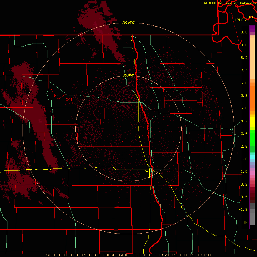The height and width of the screenshot is (257, 257).
Task: Click the TH label on color scale
Action: click(245, 222)
